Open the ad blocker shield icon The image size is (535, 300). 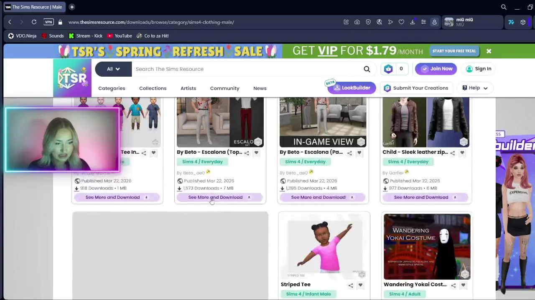(368, 22)
